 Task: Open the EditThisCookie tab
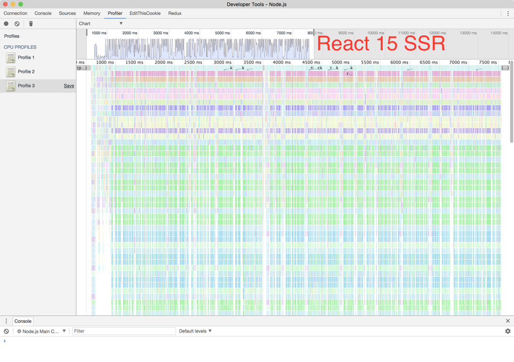coord(145,13)
